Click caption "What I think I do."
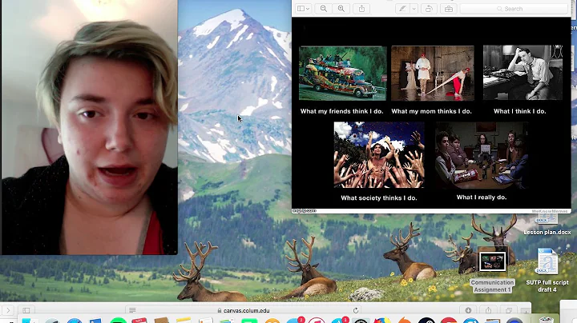Image resolution: width=577 pixels, height=323 pixels. [x=519, y=111]
